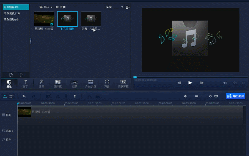Viewport: 249px width, 156px height.
Task: Click the add new album icon
Action: pos(11,75)
